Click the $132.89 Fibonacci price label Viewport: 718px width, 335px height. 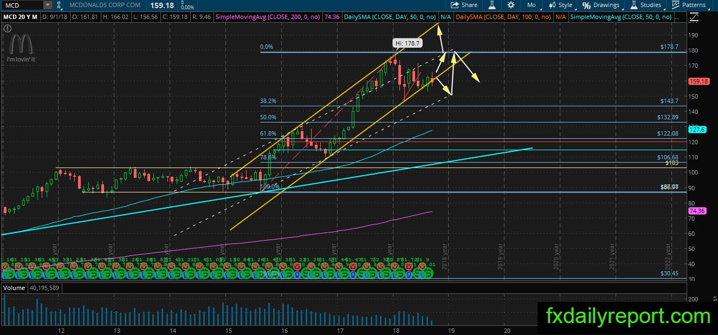[x=668, y=117]
